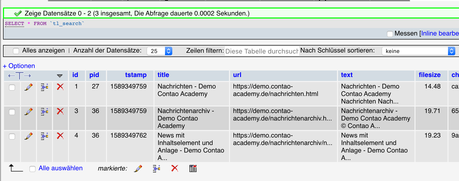Viewport: 459px width, 181px height.
Task: Delete row with id 4 via red X
Action: 60,136
